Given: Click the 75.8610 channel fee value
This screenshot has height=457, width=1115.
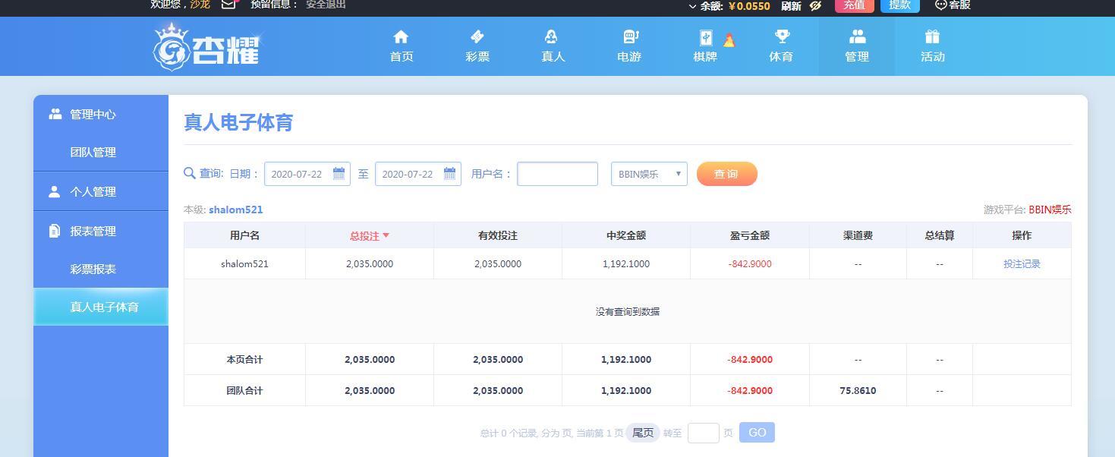Looking at the screenshot, I should (x=858, y=390).
